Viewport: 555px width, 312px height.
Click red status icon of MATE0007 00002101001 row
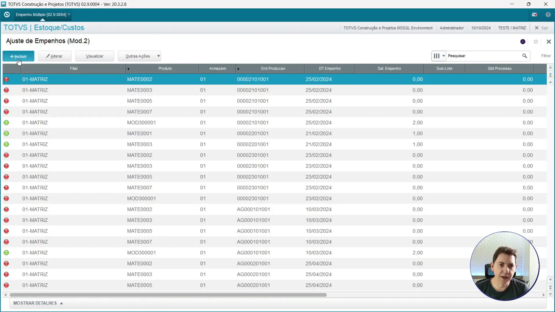6,112
